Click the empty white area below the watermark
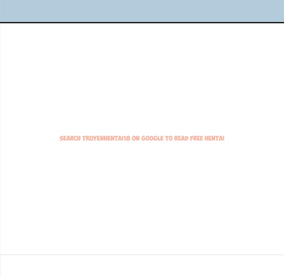Image resolution: width=284 pixels, height=276 pixels. (142, 197)
